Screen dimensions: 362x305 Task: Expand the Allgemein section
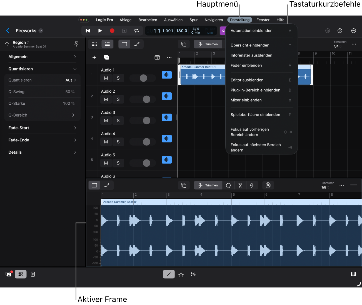[x=42, y=57]
